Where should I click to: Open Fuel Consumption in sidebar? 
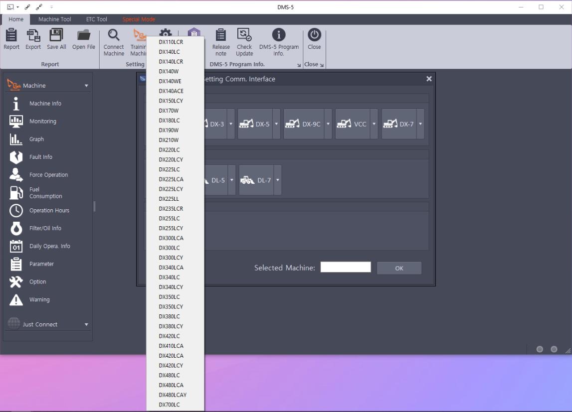coord(45,193)
